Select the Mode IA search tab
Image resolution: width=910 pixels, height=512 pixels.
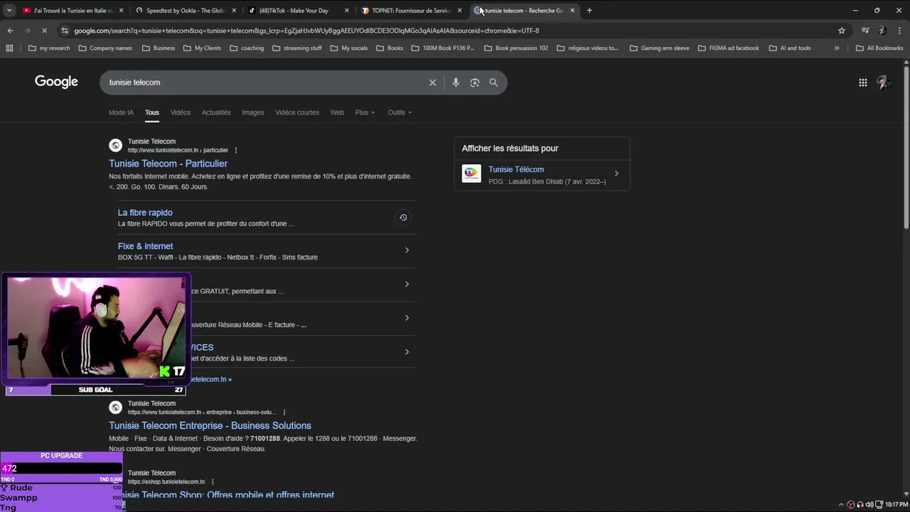pos(121,112)
